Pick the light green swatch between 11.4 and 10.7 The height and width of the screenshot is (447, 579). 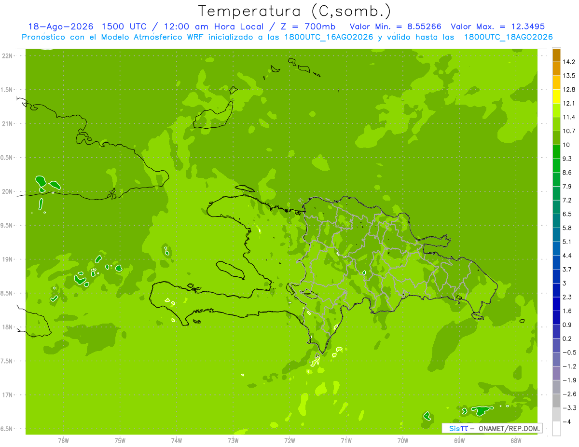(556, 124)
